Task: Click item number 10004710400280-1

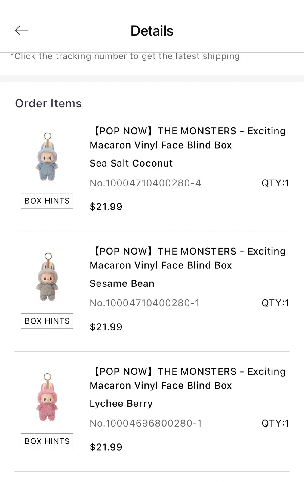Action: pyautogui.click(x=145, y=303)
